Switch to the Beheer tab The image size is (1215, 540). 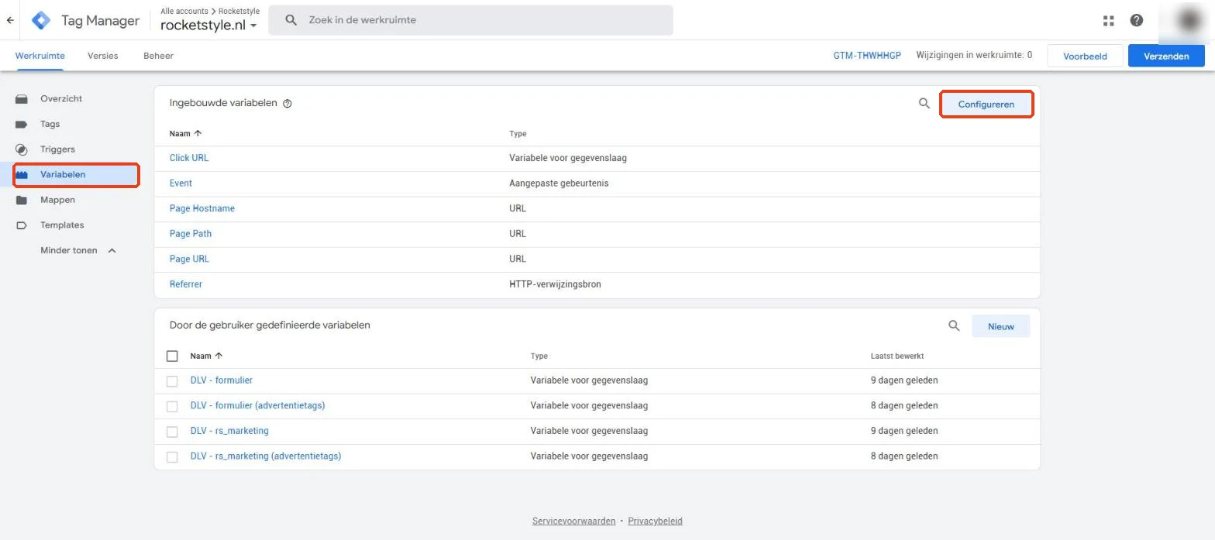pyautogui.click(x=158, y=56)
